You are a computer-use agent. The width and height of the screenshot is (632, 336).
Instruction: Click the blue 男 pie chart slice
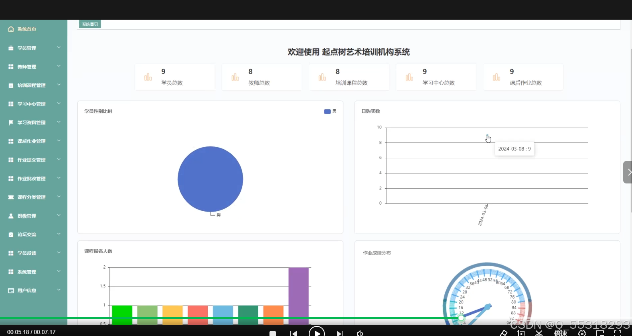click(210, 179)
